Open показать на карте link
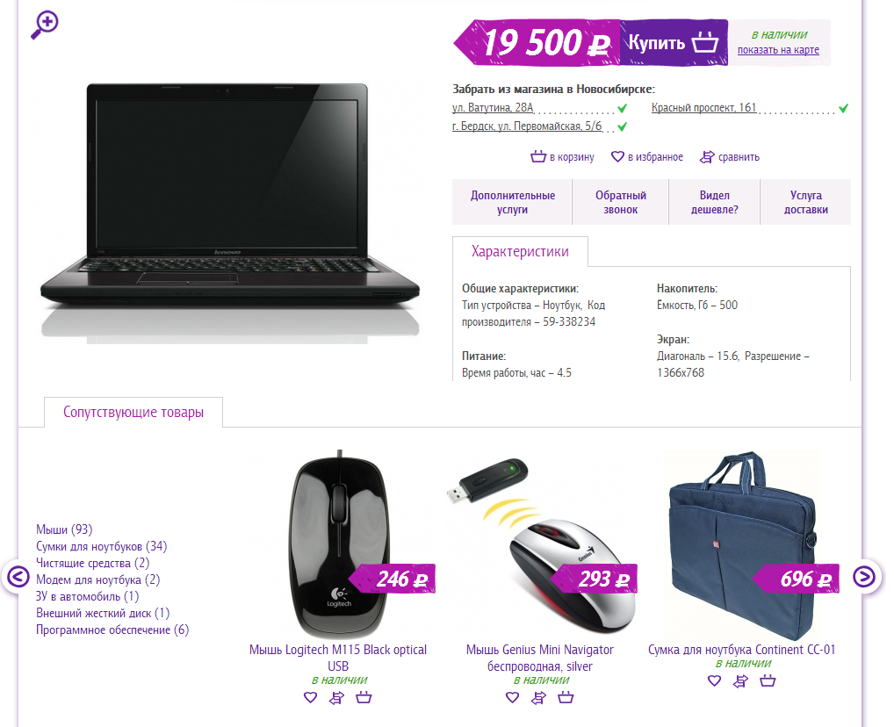 click(x=778, y=50)
